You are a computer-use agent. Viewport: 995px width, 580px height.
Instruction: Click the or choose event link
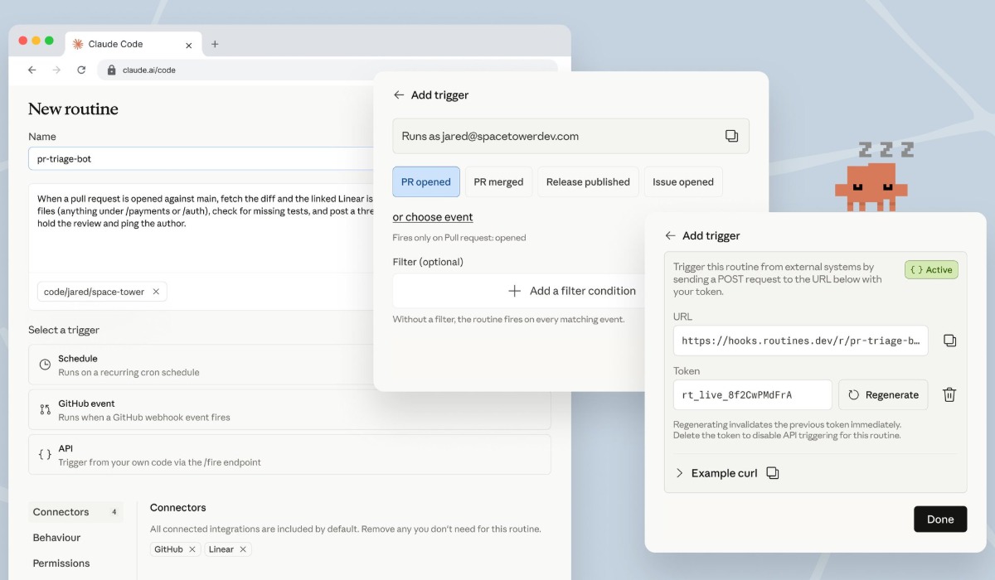tap(433, 217)
